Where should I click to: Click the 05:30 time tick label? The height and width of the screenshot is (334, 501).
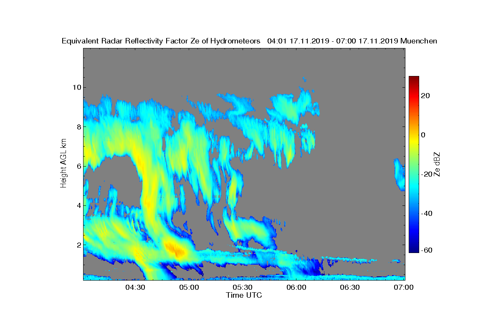pyautogui.click(x=243, y=287)
